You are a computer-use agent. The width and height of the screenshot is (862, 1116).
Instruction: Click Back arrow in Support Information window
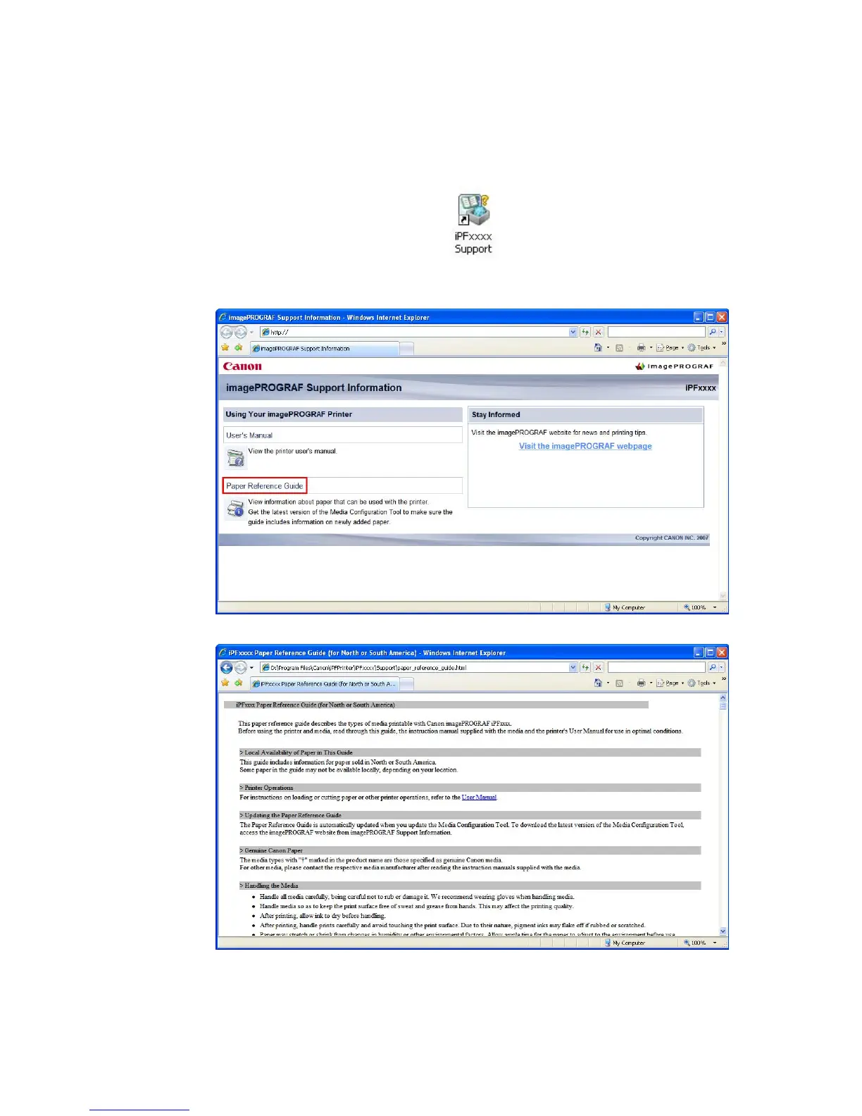click(x=227, y=332)
